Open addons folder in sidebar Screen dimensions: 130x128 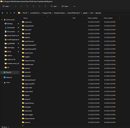pos(10,56)
